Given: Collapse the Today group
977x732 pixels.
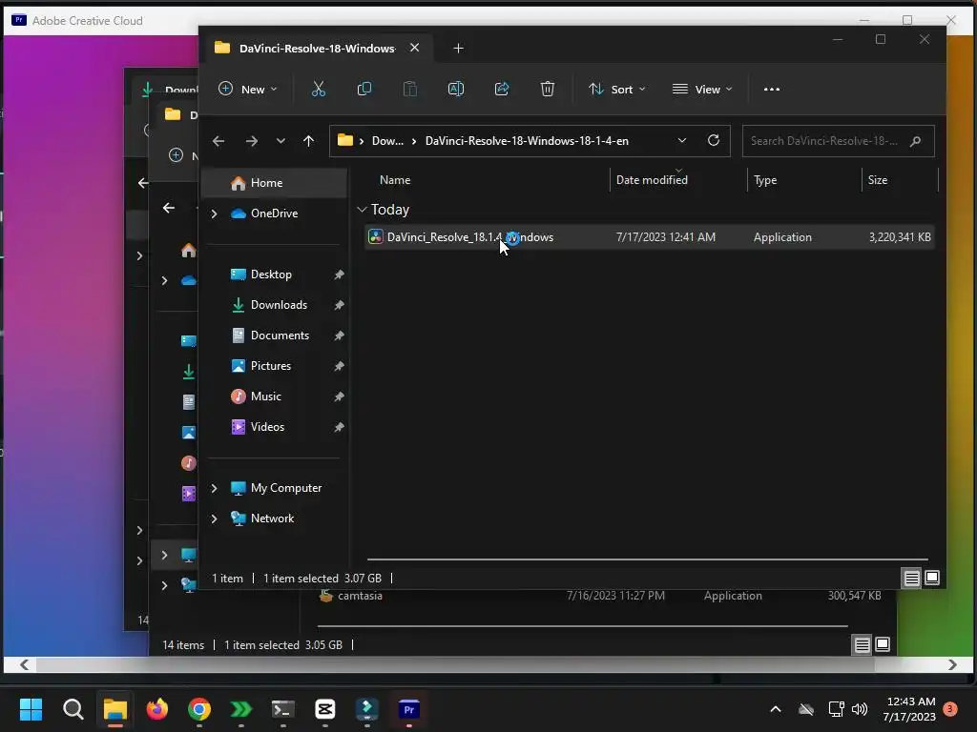Looking at the screenshot, I should pyautogui.click(x=362, y=210).
